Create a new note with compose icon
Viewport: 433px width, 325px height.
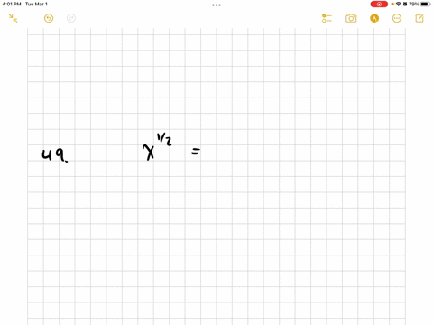(x=419, y=18)
